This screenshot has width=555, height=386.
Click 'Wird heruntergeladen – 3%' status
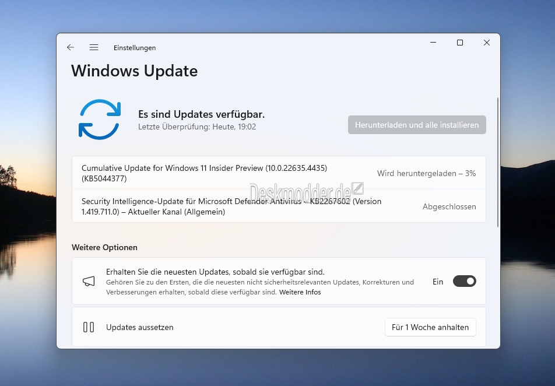pos(426,174)
